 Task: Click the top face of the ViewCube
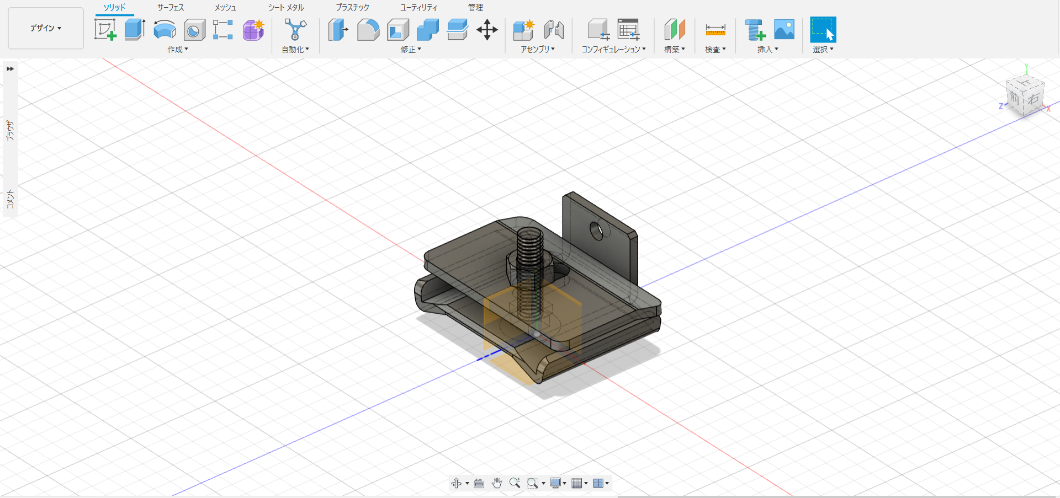pyautogui.click(x=1025, y=82)
